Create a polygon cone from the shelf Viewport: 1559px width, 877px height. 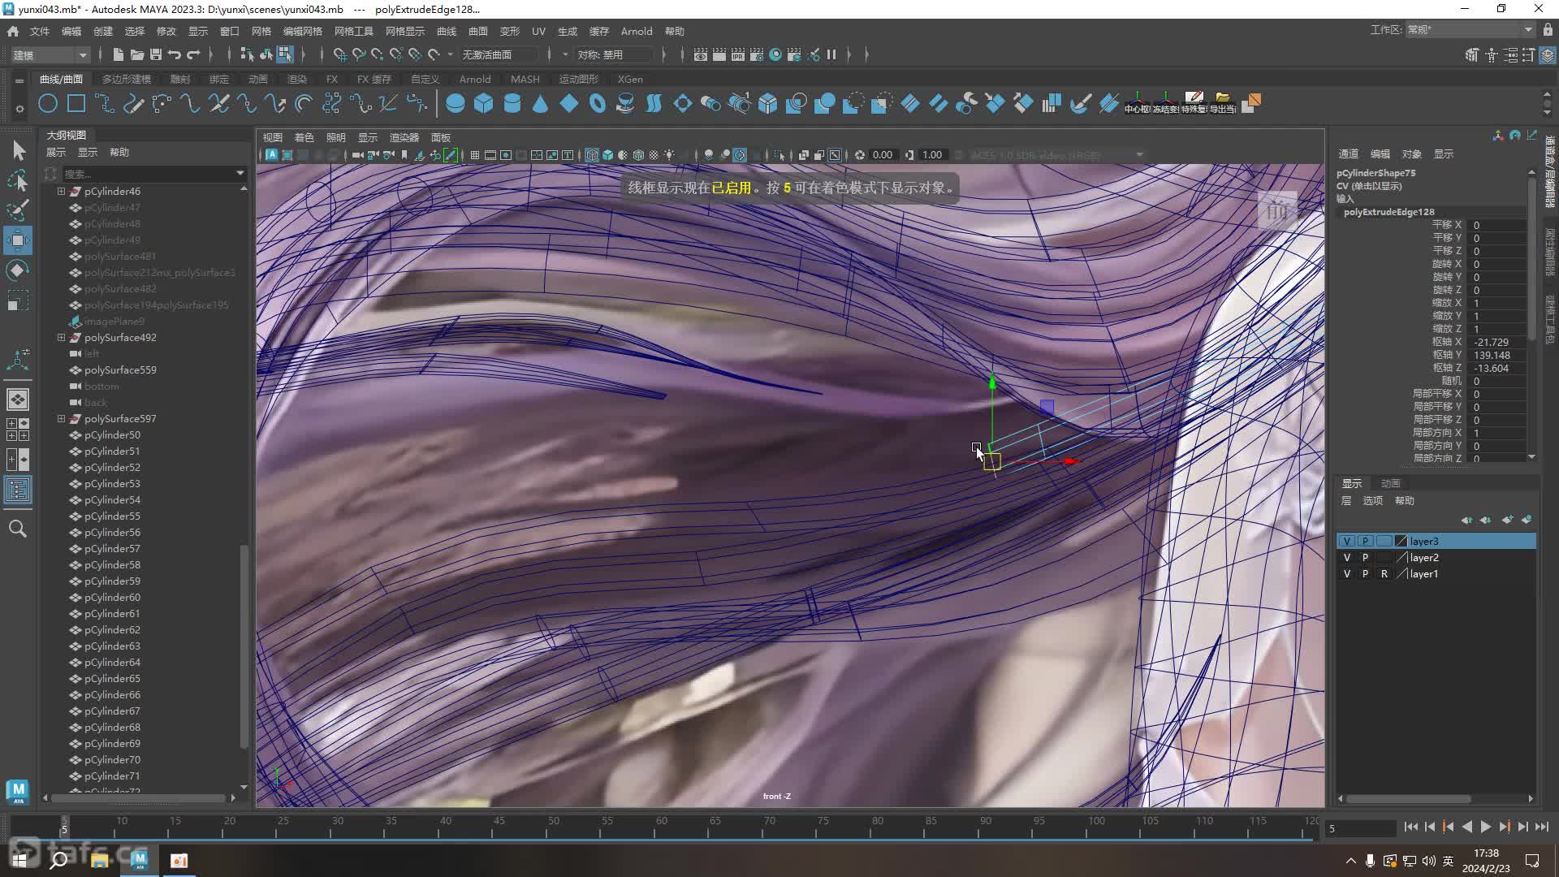pyautogui.click(x=540, y=103)
